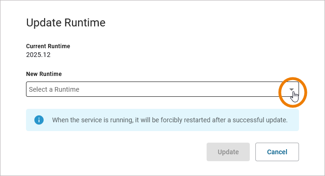Viewport: 325px width, 176px height.
Task: Open the Select a Runtime combo box
Action: pos(162,89)
